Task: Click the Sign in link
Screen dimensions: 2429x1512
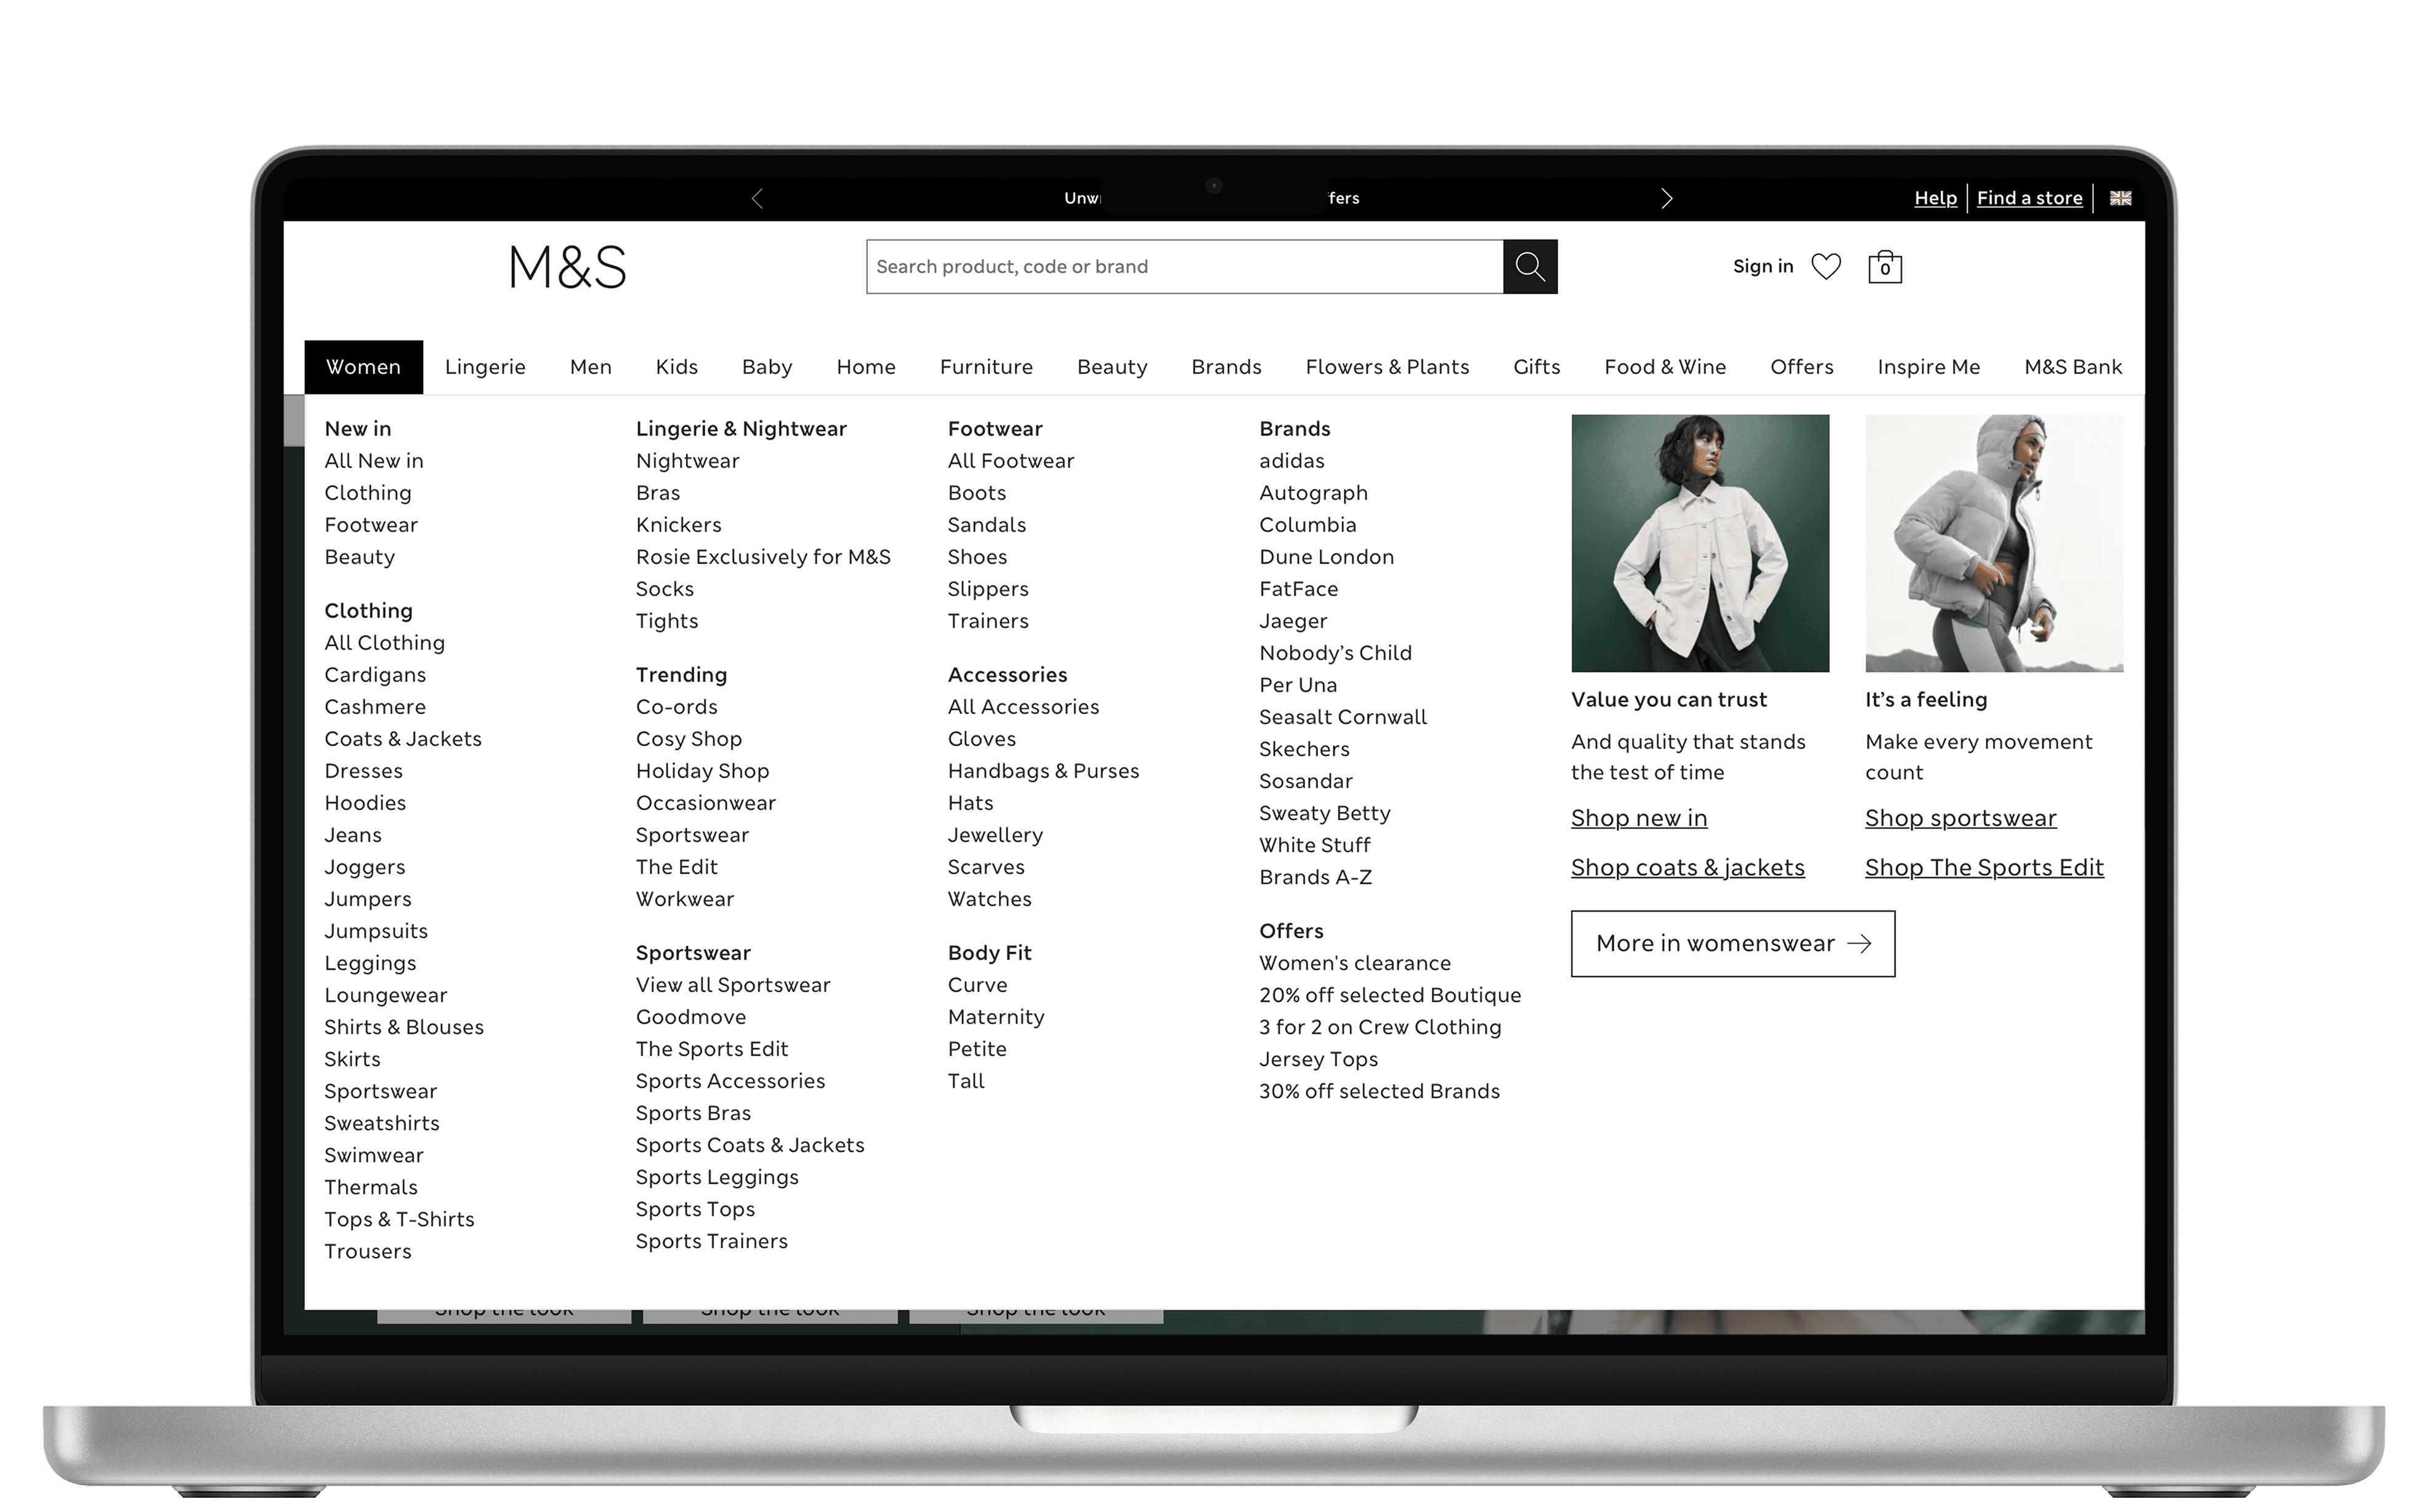Action: click(x=1762, y=266)
